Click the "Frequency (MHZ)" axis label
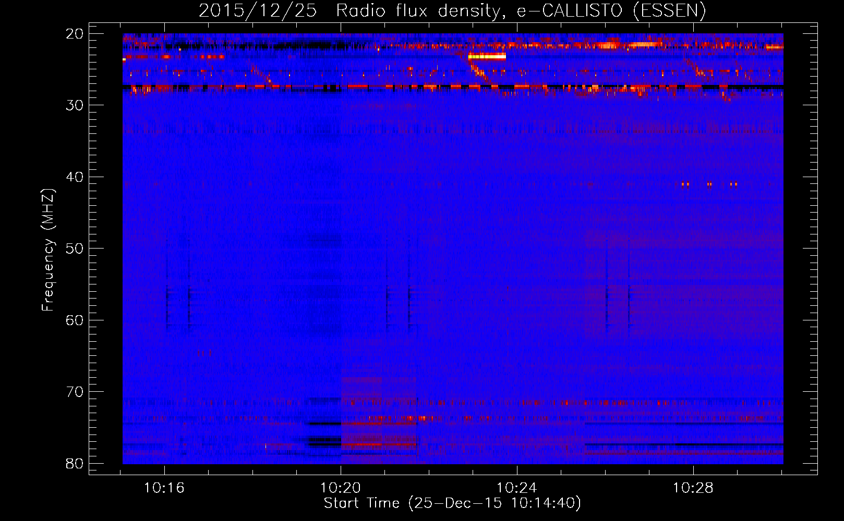 tap(48, 250)
